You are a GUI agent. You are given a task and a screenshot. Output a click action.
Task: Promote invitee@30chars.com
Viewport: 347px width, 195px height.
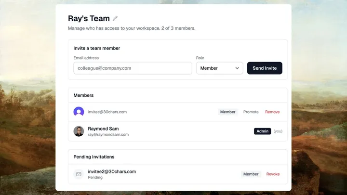(251, 112)
